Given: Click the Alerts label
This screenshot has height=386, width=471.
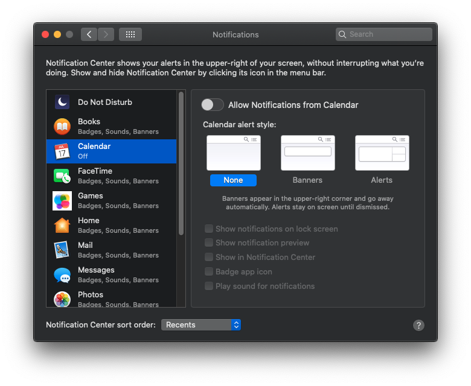Looking at the screenshot, I should click(382, 180).
